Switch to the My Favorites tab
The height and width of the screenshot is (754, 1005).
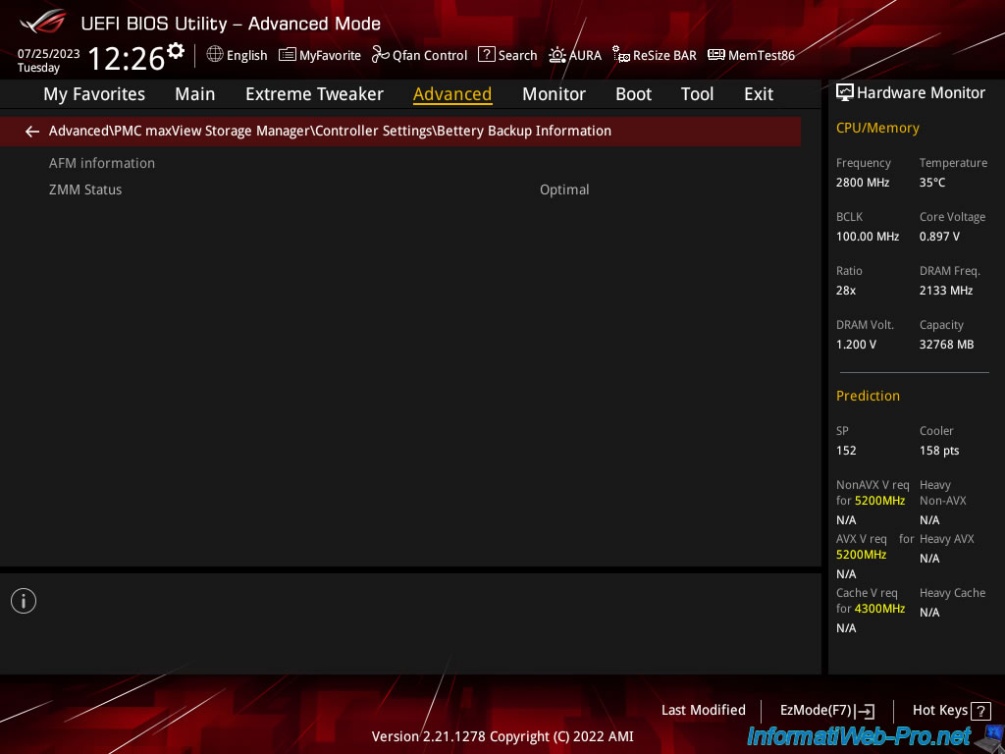94,94
